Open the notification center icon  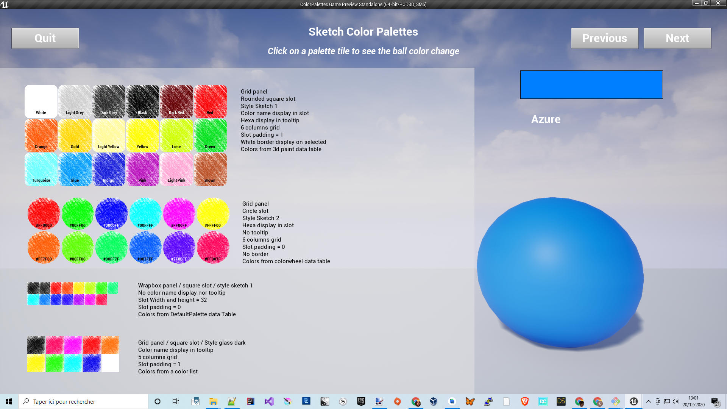click(715, 402)
